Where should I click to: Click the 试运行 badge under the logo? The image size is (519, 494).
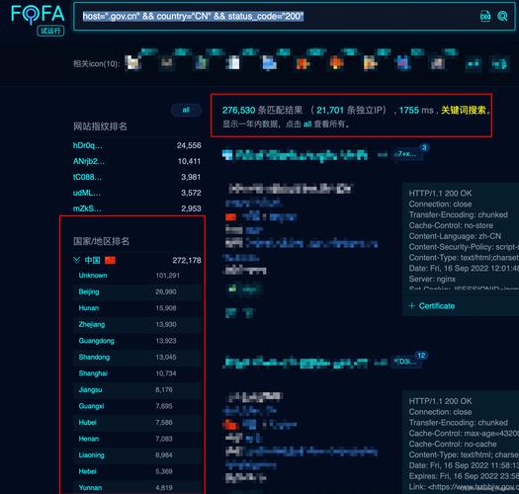point(50,31)
